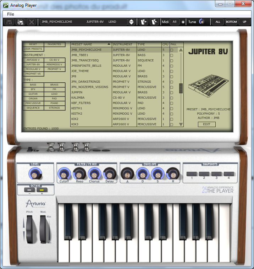
Task: Open the File menu
Action: (11, 14)
